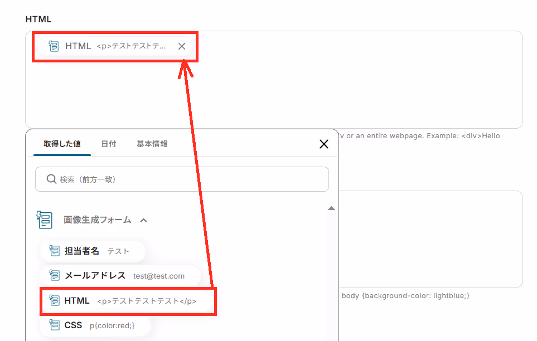The height and width of the screenshot is (341, 537).
Task: Close the value picker popup
Action: coord(324,144)
